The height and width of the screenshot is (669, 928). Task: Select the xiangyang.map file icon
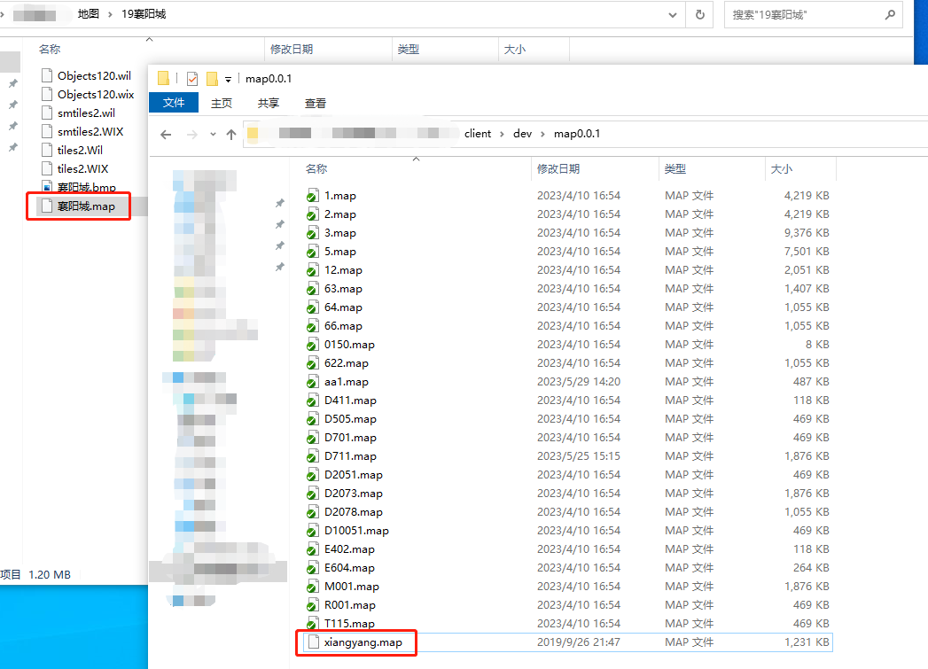pos(311,642)
